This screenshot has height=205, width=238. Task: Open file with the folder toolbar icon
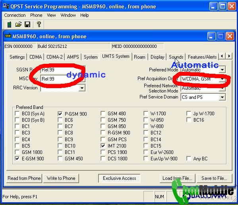[18, 25]
